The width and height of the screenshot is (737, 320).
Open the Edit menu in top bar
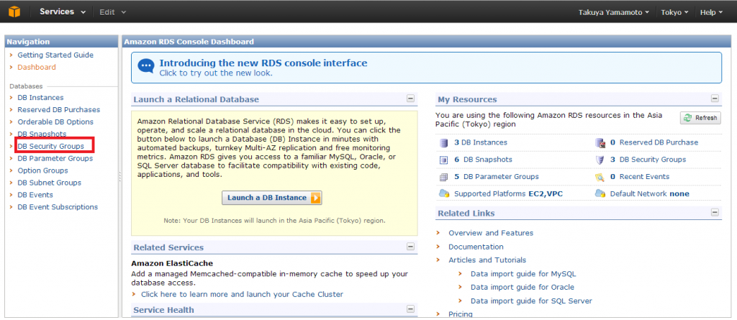point(113,12)
